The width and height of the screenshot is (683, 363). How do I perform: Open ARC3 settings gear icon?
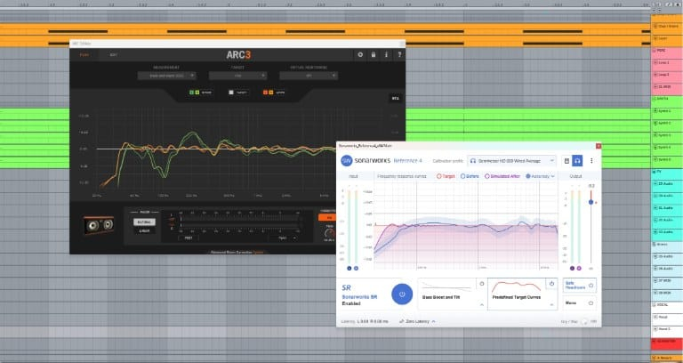360,55
